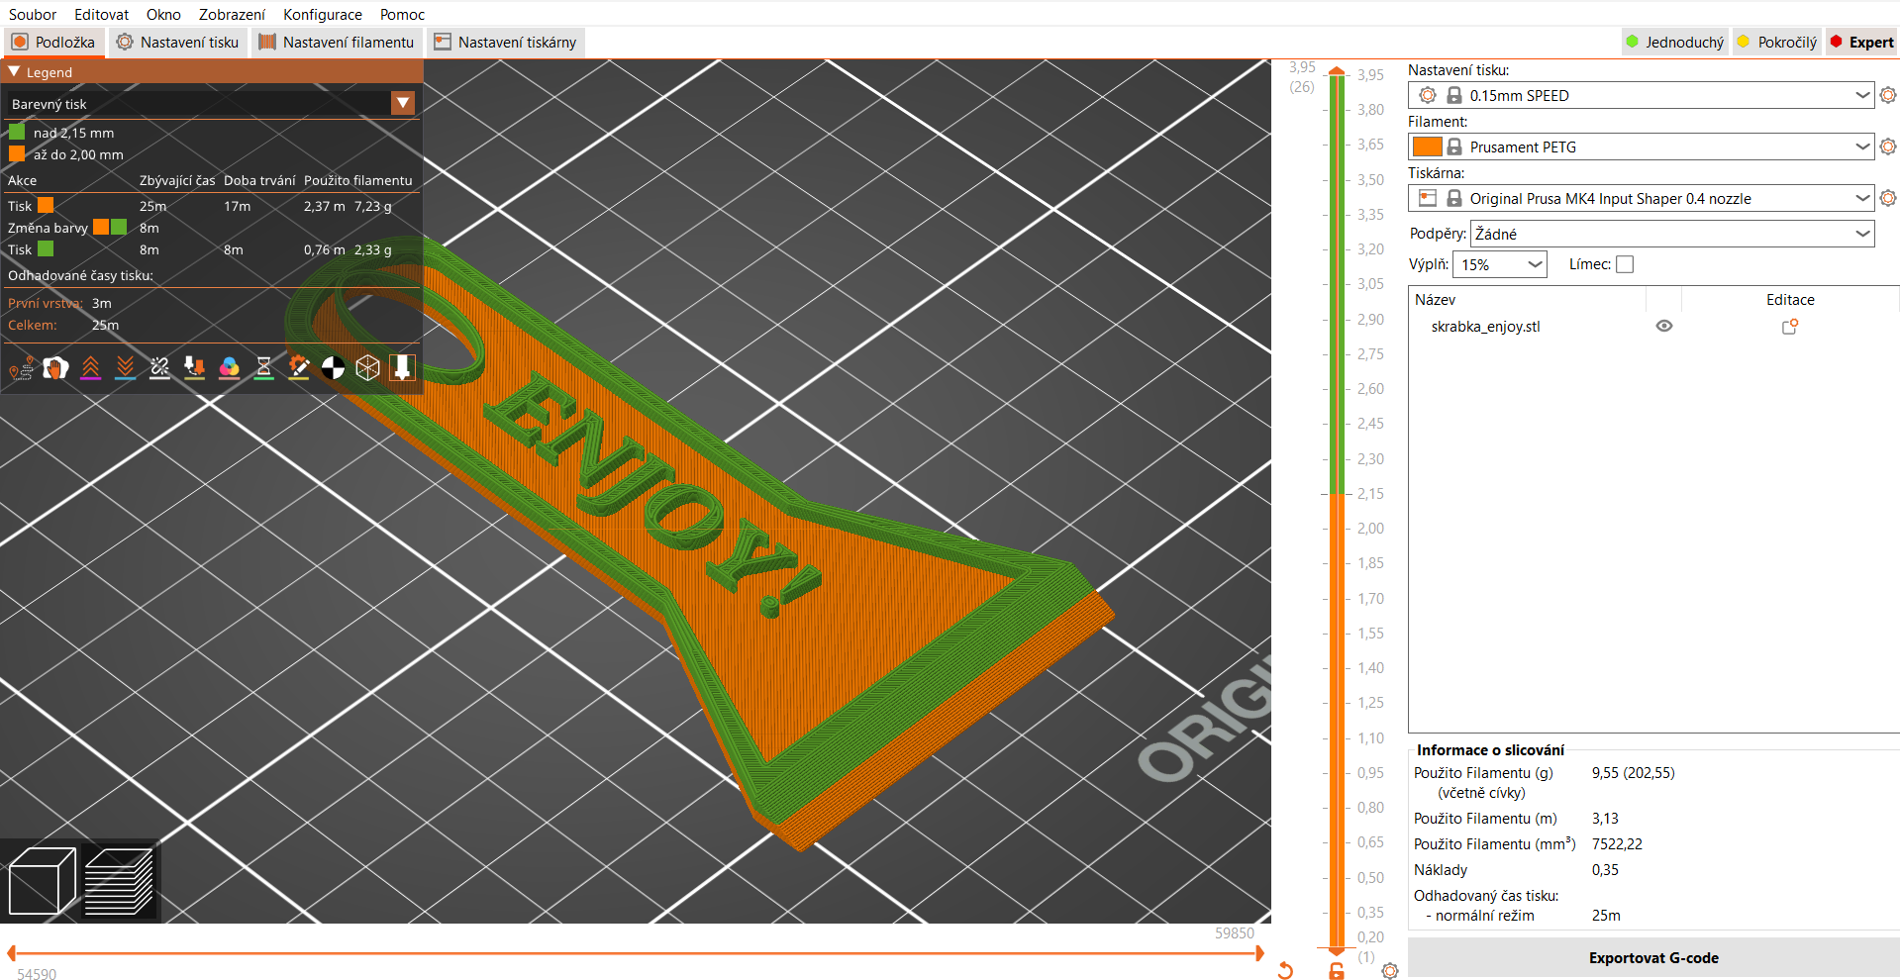Toggle travel moves visibility icon
1900x980 pixels.
click(21, 368)
